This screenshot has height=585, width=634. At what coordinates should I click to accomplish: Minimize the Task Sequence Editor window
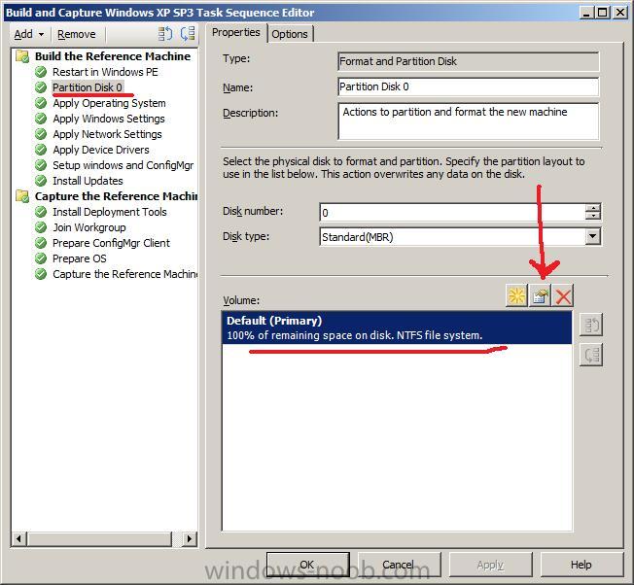(x=587, y=13)
